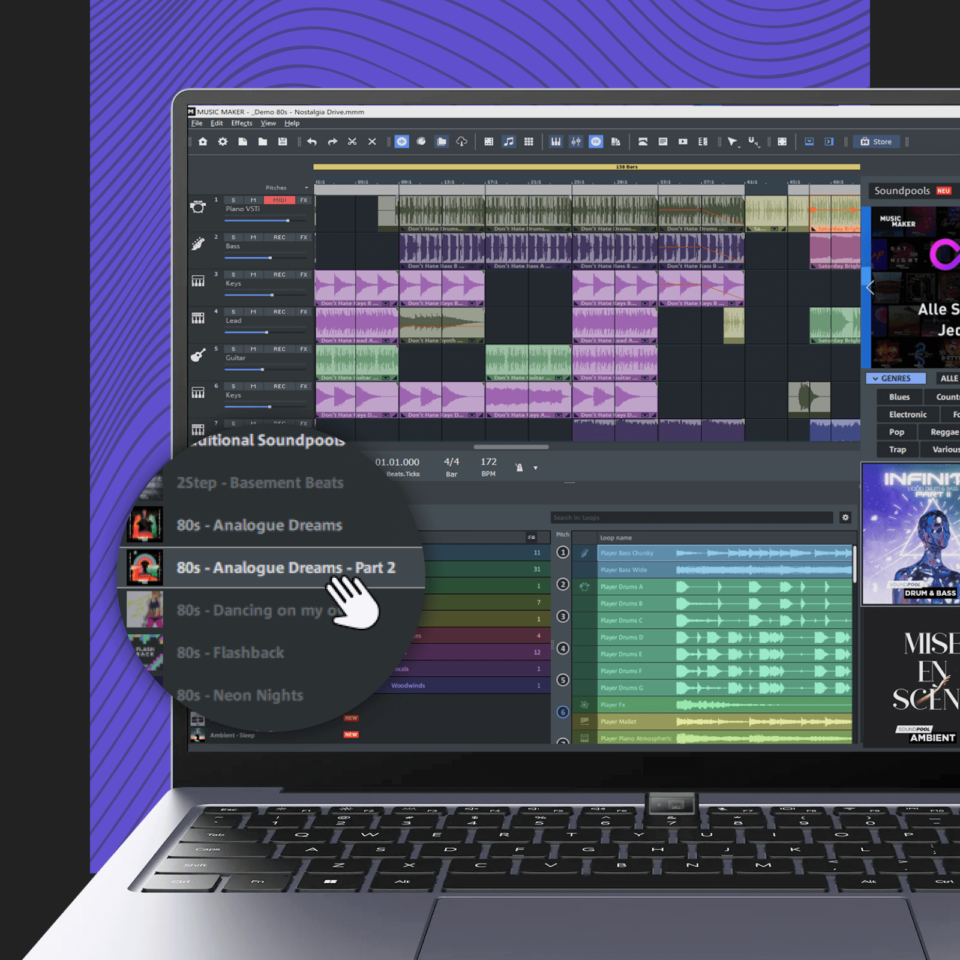The height and width of the screenshot is (960, 960).
Task: Filter soundpools by Electronic genre
Action: [907, 415]
